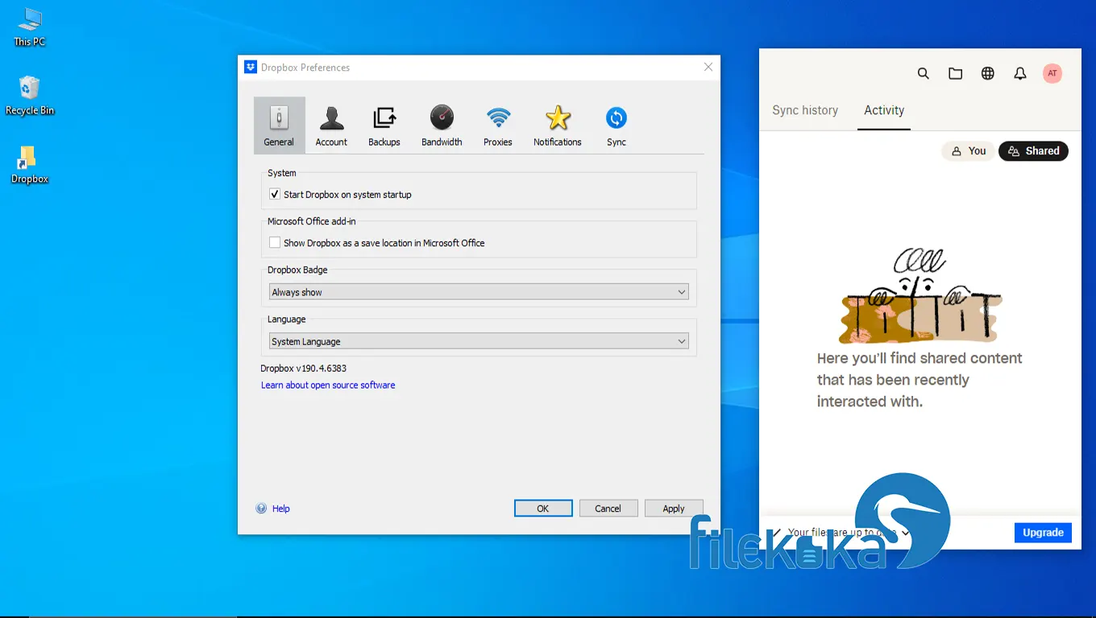Click the AT account avatar
This screenshot has width=1096, height=618.
pos(1052,73)
